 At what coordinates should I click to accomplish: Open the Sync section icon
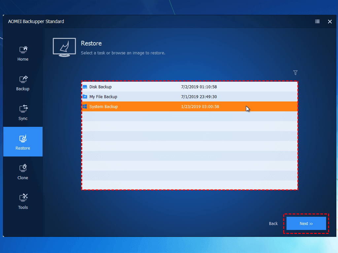pyautogui.click(x=23, y=109)
